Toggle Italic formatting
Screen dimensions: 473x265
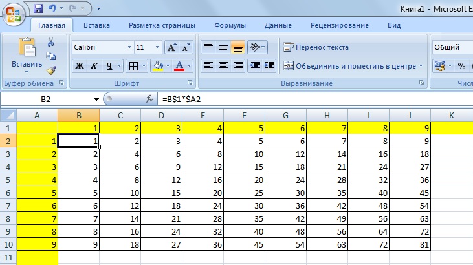coord(94,66)
